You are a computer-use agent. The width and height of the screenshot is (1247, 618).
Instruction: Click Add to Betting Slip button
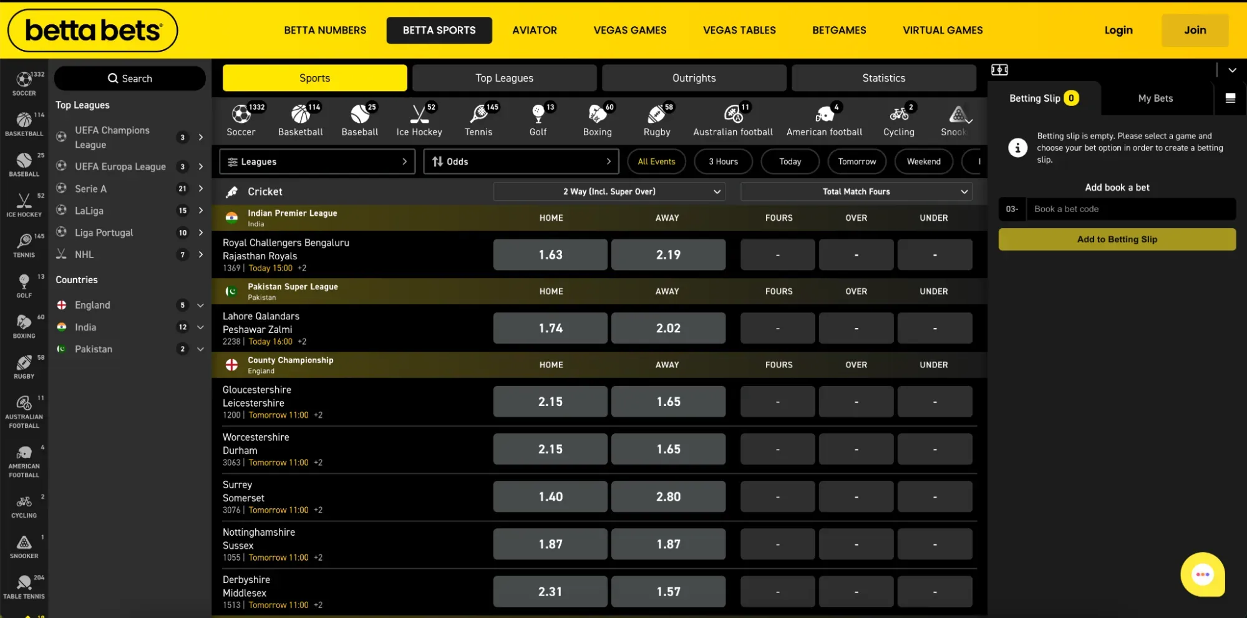(1117, 239)
